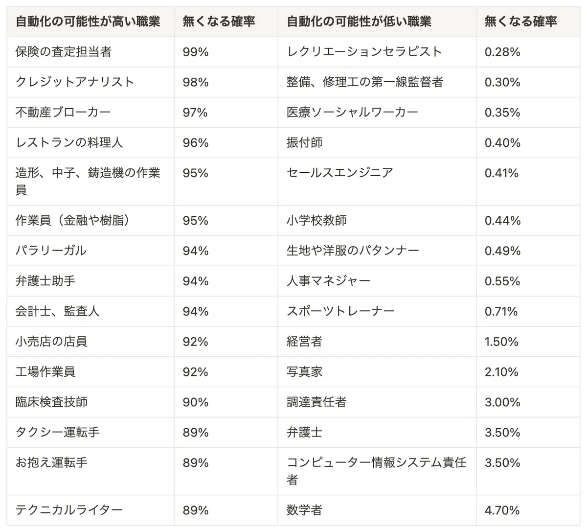The height and width of the screenshot is (530, 587).
Task: Click the 4.70% value cell
Action: click(x=528, y=510)
